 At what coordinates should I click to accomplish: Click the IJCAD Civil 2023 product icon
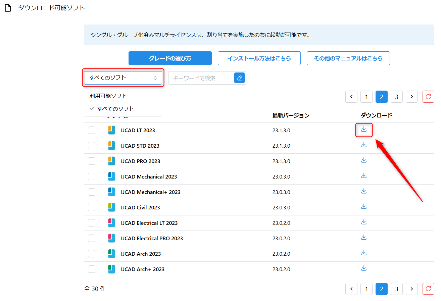[x=111, y=207]
